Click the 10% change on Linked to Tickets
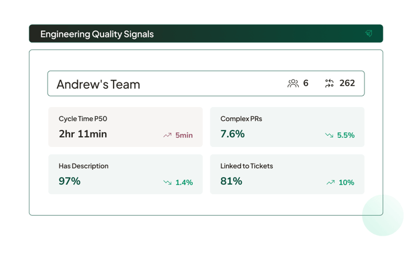418x254 pixels. point(346,182)
